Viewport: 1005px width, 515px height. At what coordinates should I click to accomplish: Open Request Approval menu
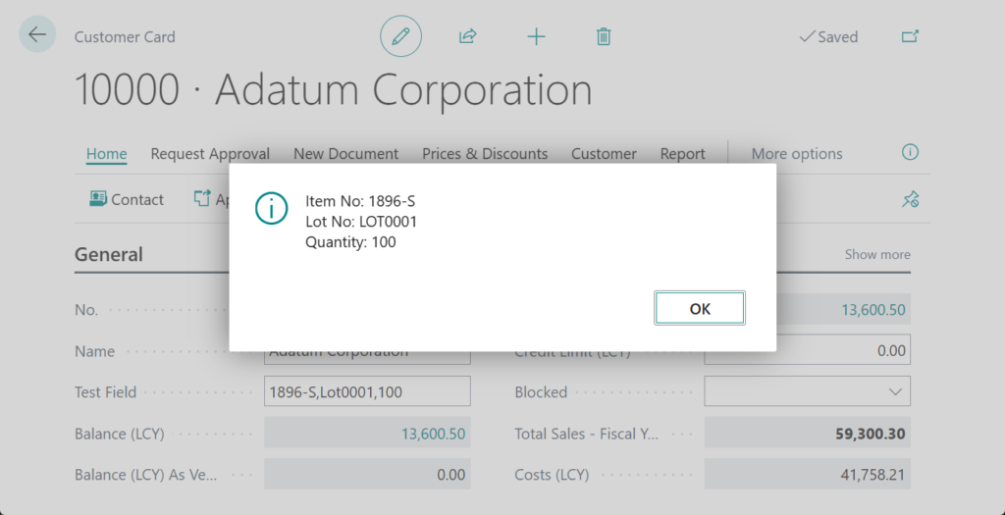point(210,153)
